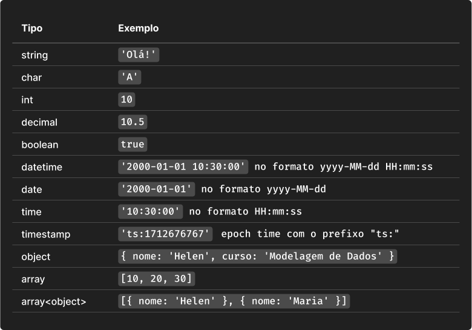472x330 pixels.
Task: Click the 'Olá!' string example code
Action: click(x=139, y=55)
